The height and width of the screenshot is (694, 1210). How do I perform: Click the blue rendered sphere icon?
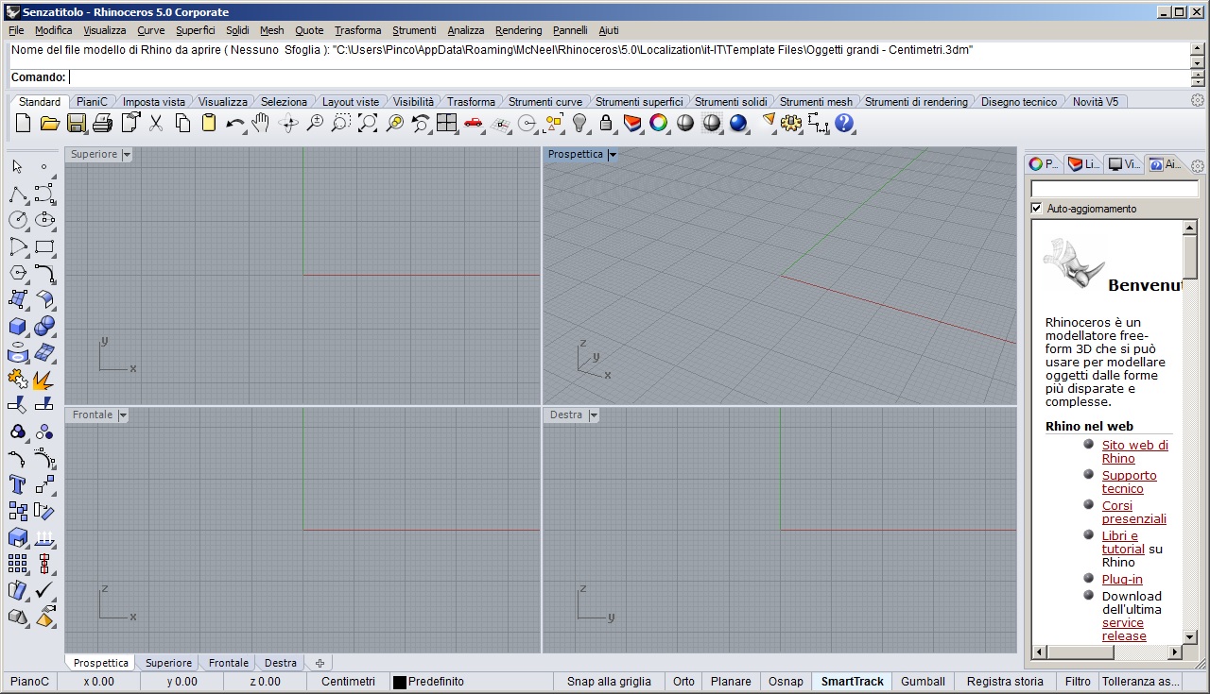pos(738,123)
